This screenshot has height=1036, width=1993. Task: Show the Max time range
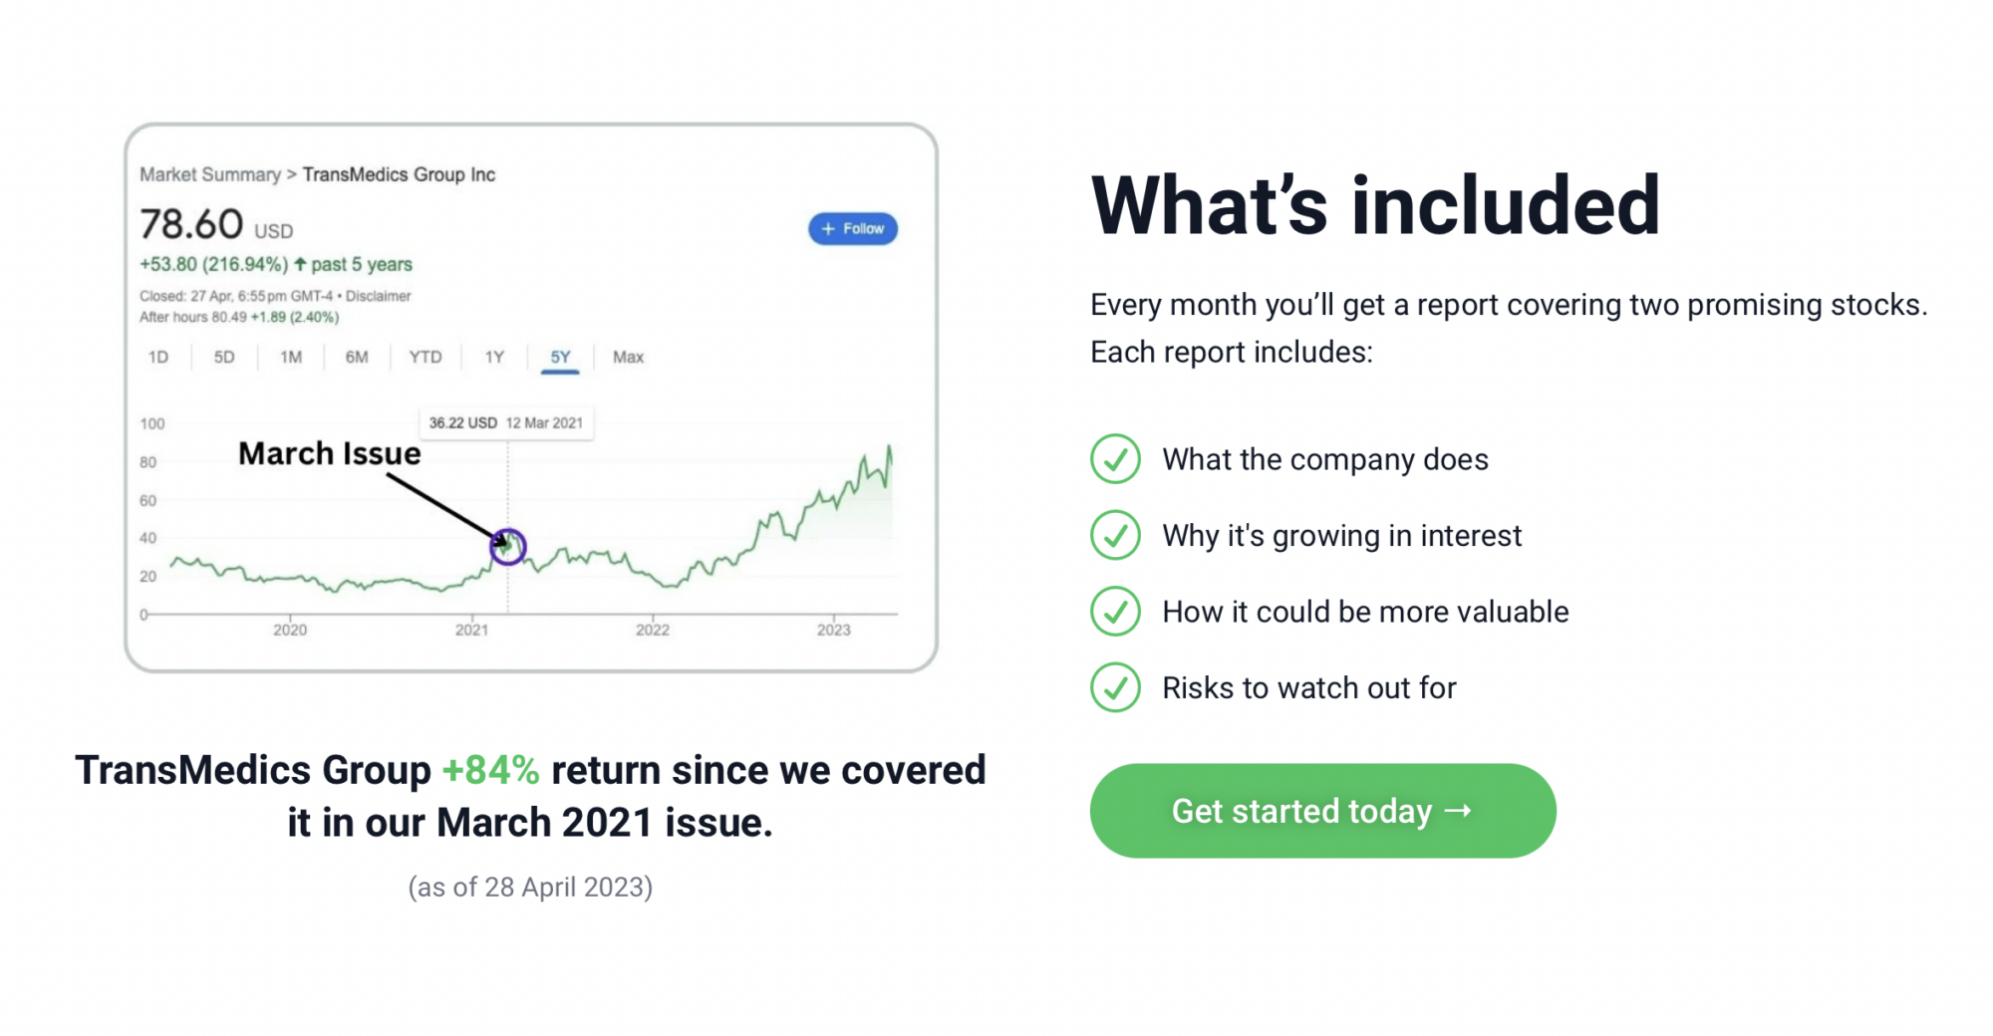coord(628,357)
